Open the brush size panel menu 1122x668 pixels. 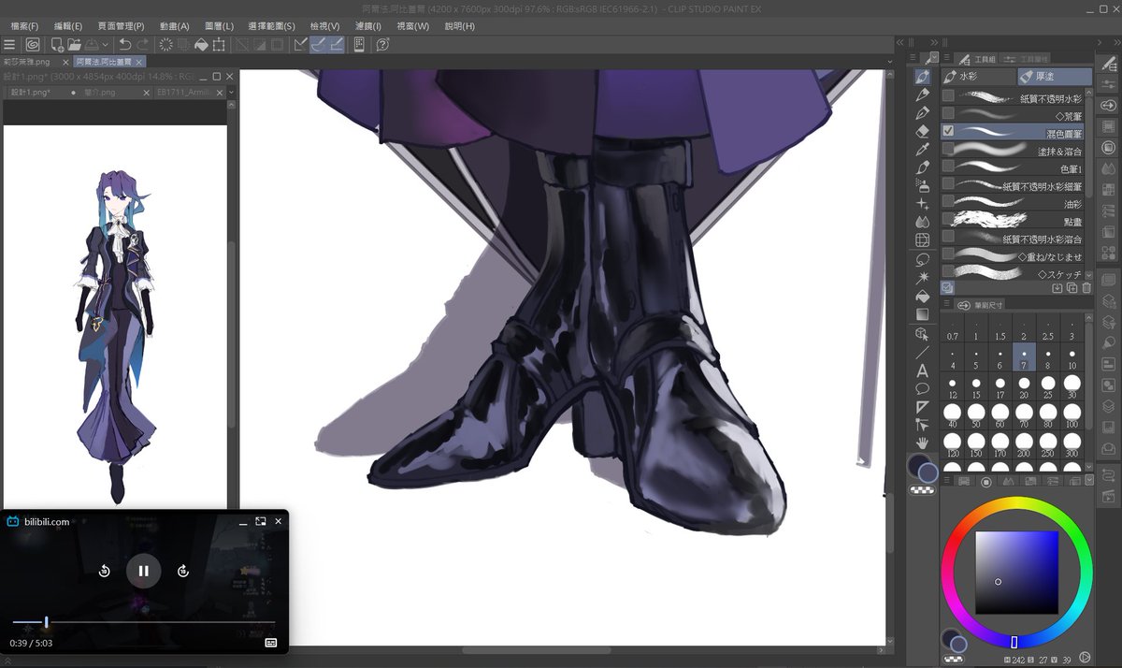coord(947,305)
